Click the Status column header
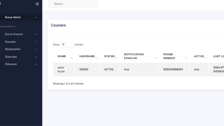 click(110, 56)
